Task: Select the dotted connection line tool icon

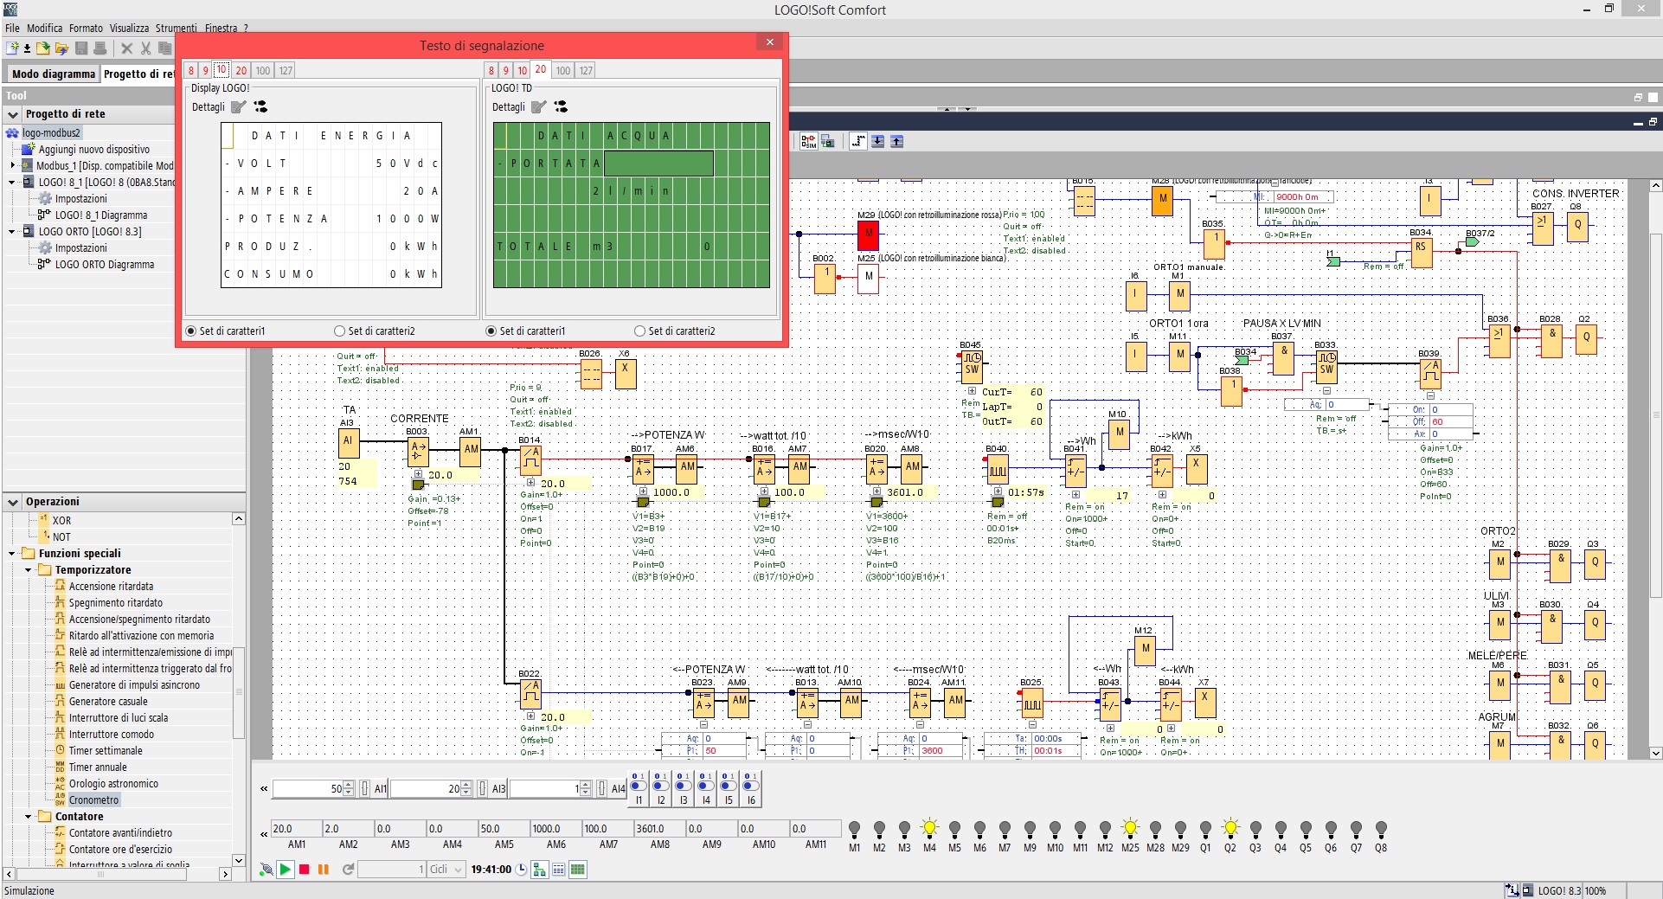Action: click(x=858, y=141)
